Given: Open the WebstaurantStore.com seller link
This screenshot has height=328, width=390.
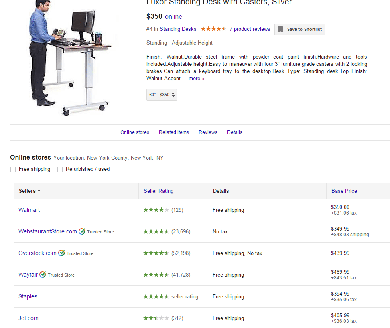Looking at the screenshot, I should [48, 232].
